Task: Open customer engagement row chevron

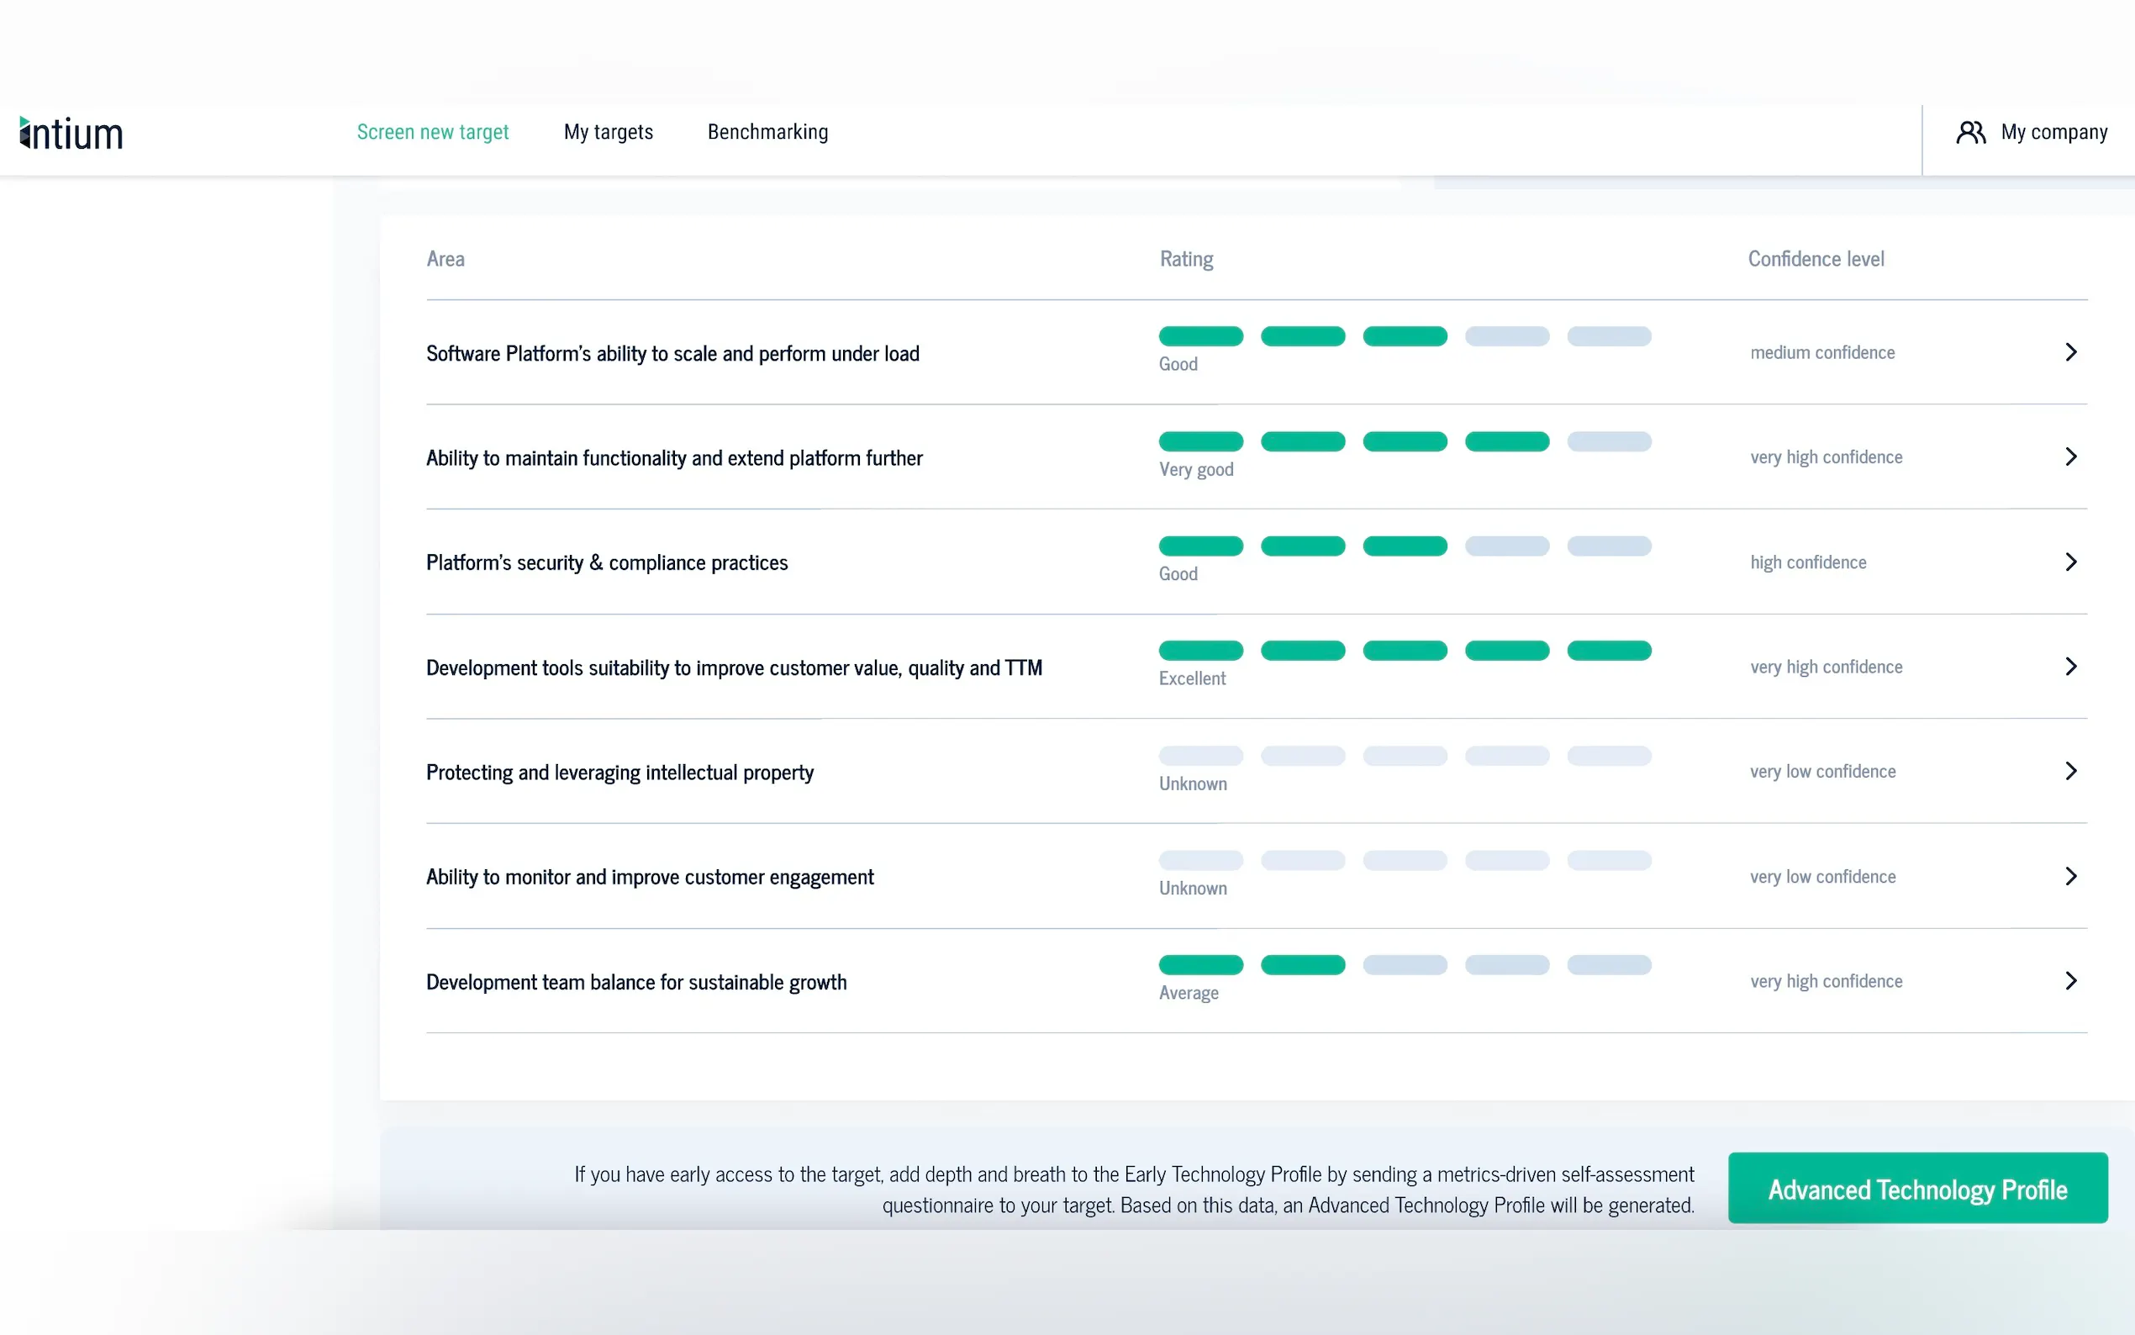Action: [2070, 876]
